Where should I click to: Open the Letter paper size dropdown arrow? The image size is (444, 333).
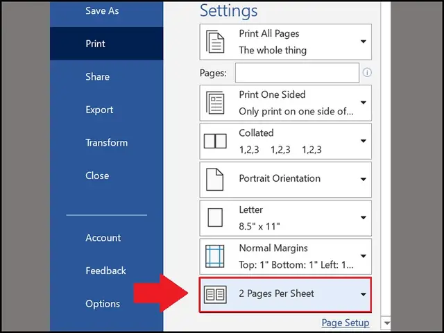[364, 217]
